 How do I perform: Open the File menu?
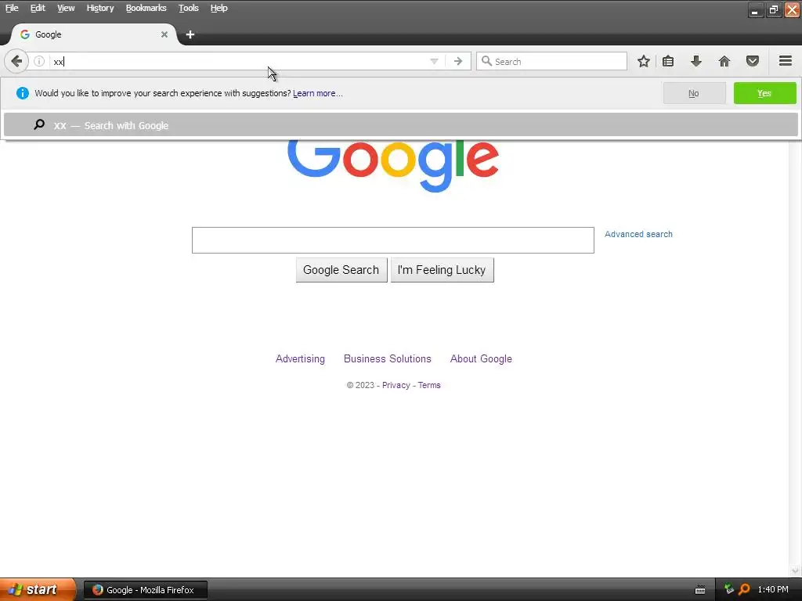[12, 8]
